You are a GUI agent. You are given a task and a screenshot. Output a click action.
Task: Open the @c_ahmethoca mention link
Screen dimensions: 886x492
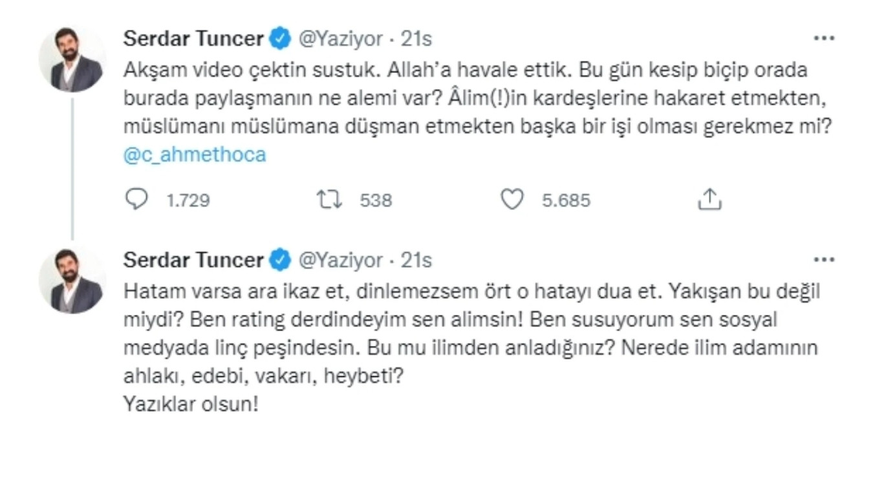click(x=193, y=154)
